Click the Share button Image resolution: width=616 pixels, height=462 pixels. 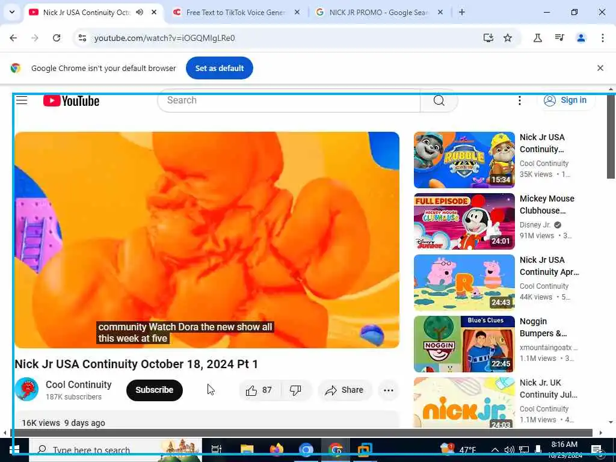[345, 390]
